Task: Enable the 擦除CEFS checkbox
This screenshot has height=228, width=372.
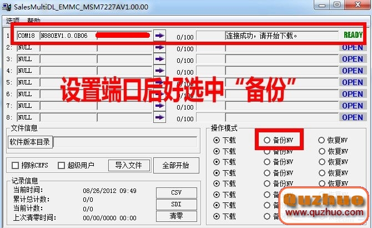Action: (x=15, y=165)
